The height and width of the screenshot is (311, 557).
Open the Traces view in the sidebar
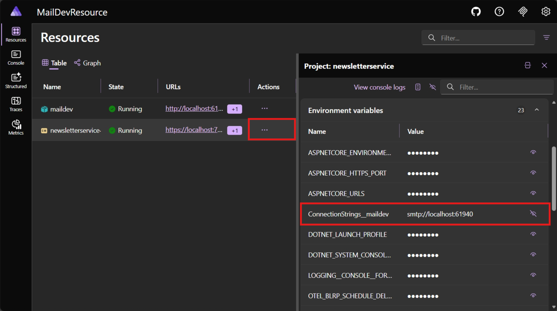click(16, 103)
